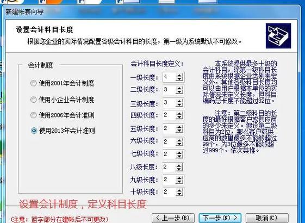This screenshot has width=305, height=223.
Task: Click the header description beginning 根据您企业的实际情况
Action: [x=134, y=41]
